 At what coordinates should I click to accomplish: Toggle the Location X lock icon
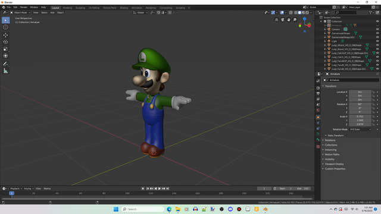[x=373, y=92]
